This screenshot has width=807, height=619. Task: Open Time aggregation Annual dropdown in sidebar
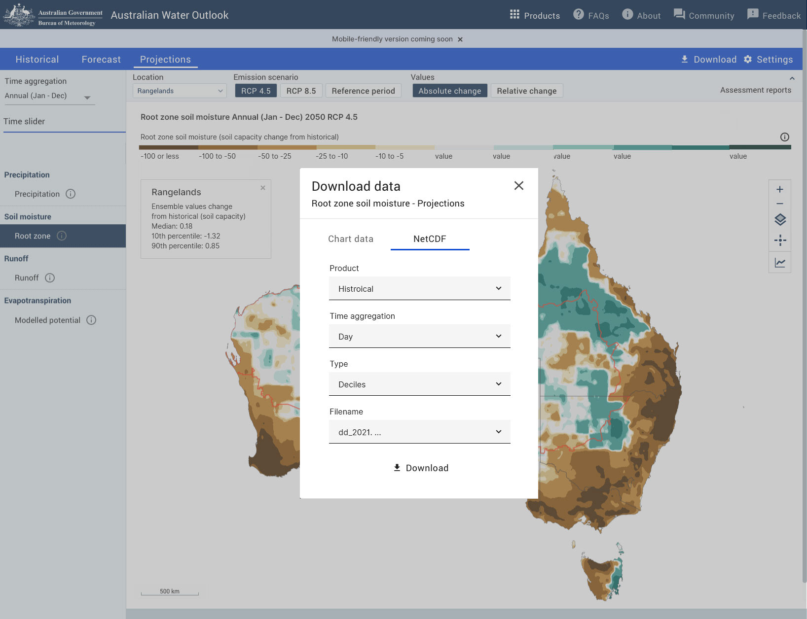49,96
